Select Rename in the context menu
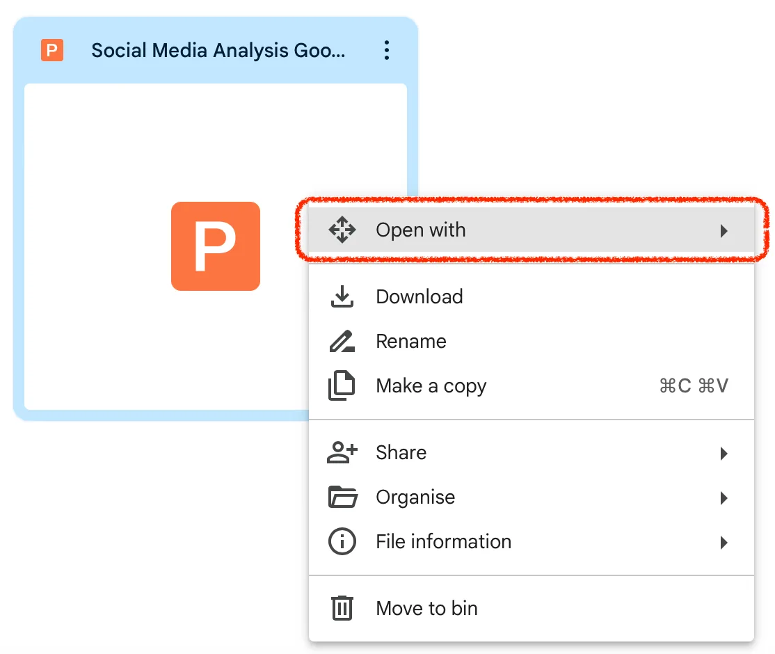The height and width of the screenshot is (654, 775). [532, 341]
